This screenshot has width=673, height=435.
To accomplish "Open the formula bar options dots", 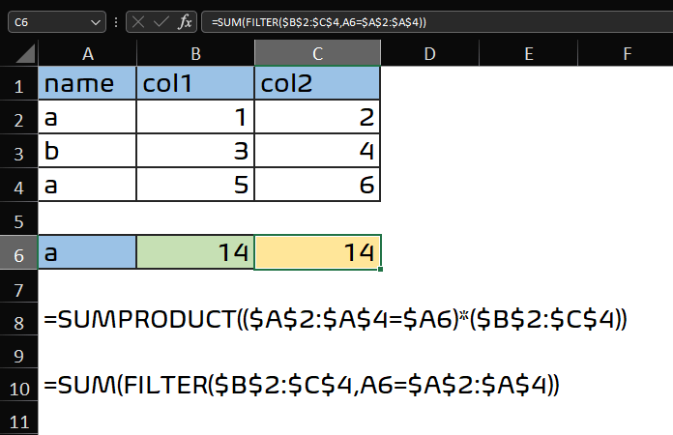I will pos(116,22).
